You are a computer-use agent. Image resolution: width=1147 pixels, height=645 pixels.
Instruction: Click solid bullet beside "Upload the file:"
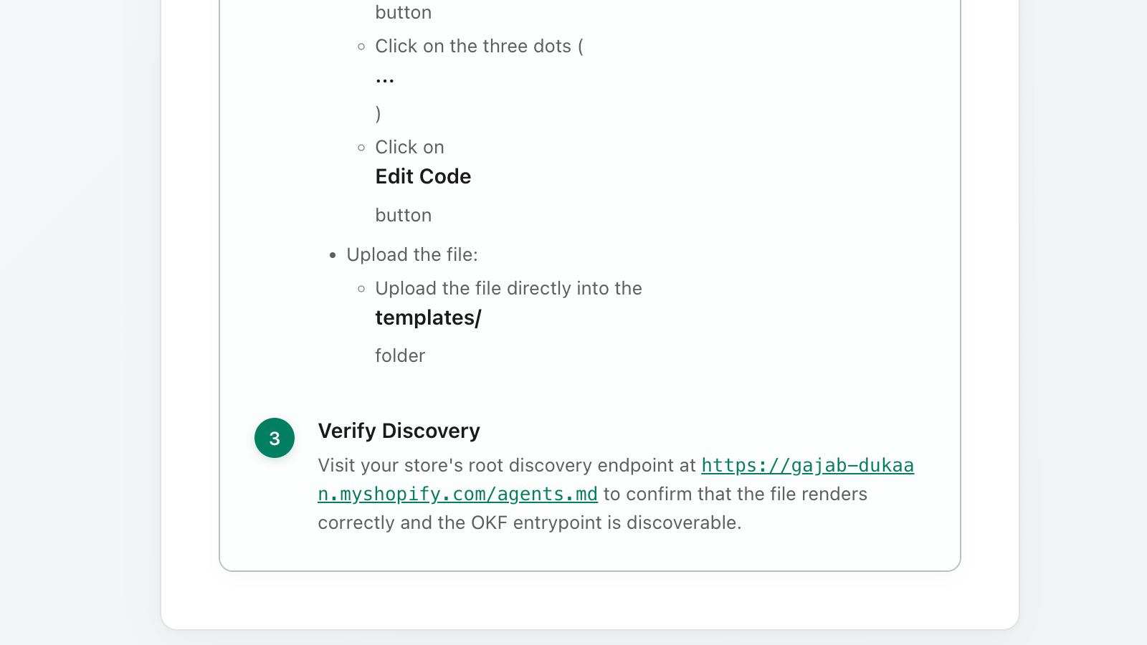(333, 255)
